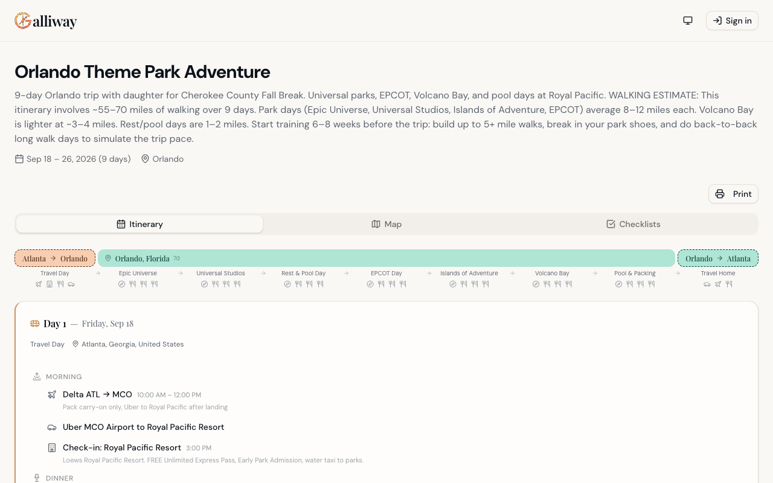Click the car icon under Travel Home
Viewport: 773px width, 483px height.
(x=707, y=284)
